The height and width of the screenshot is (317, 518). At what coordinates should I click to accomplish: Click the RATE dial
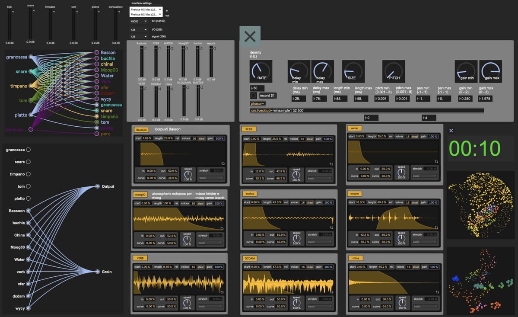tap(261, 71)
